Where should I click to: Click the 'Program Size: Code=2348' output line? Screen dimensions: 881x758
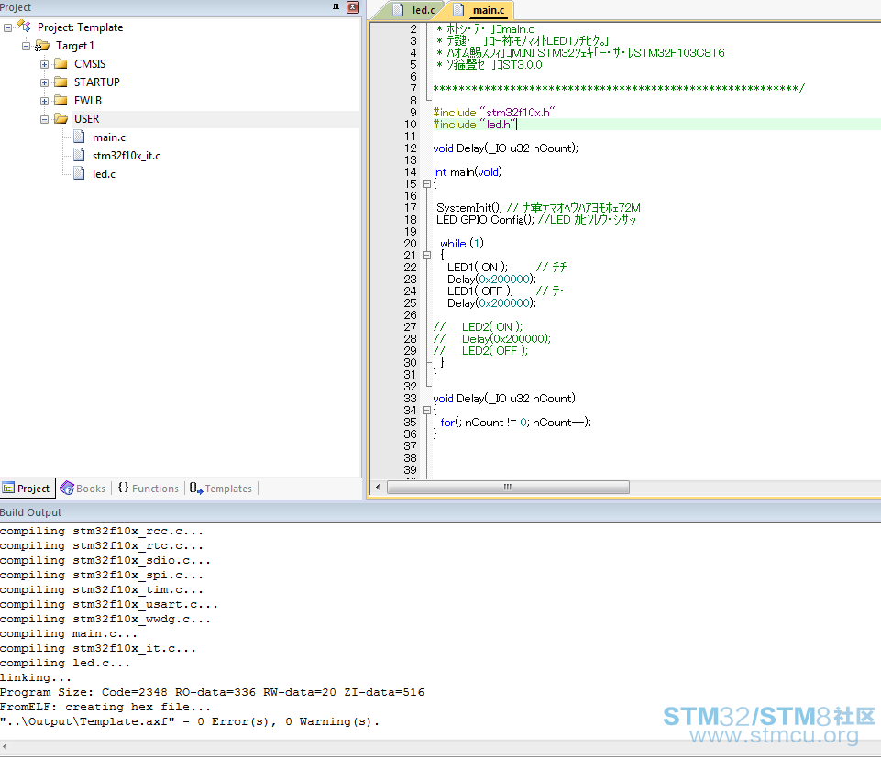(212, 692)
